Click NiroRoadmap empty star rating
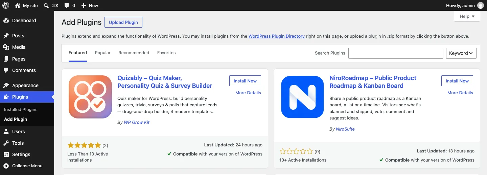This screenshot has height=175, width=487. pos(296,151)
